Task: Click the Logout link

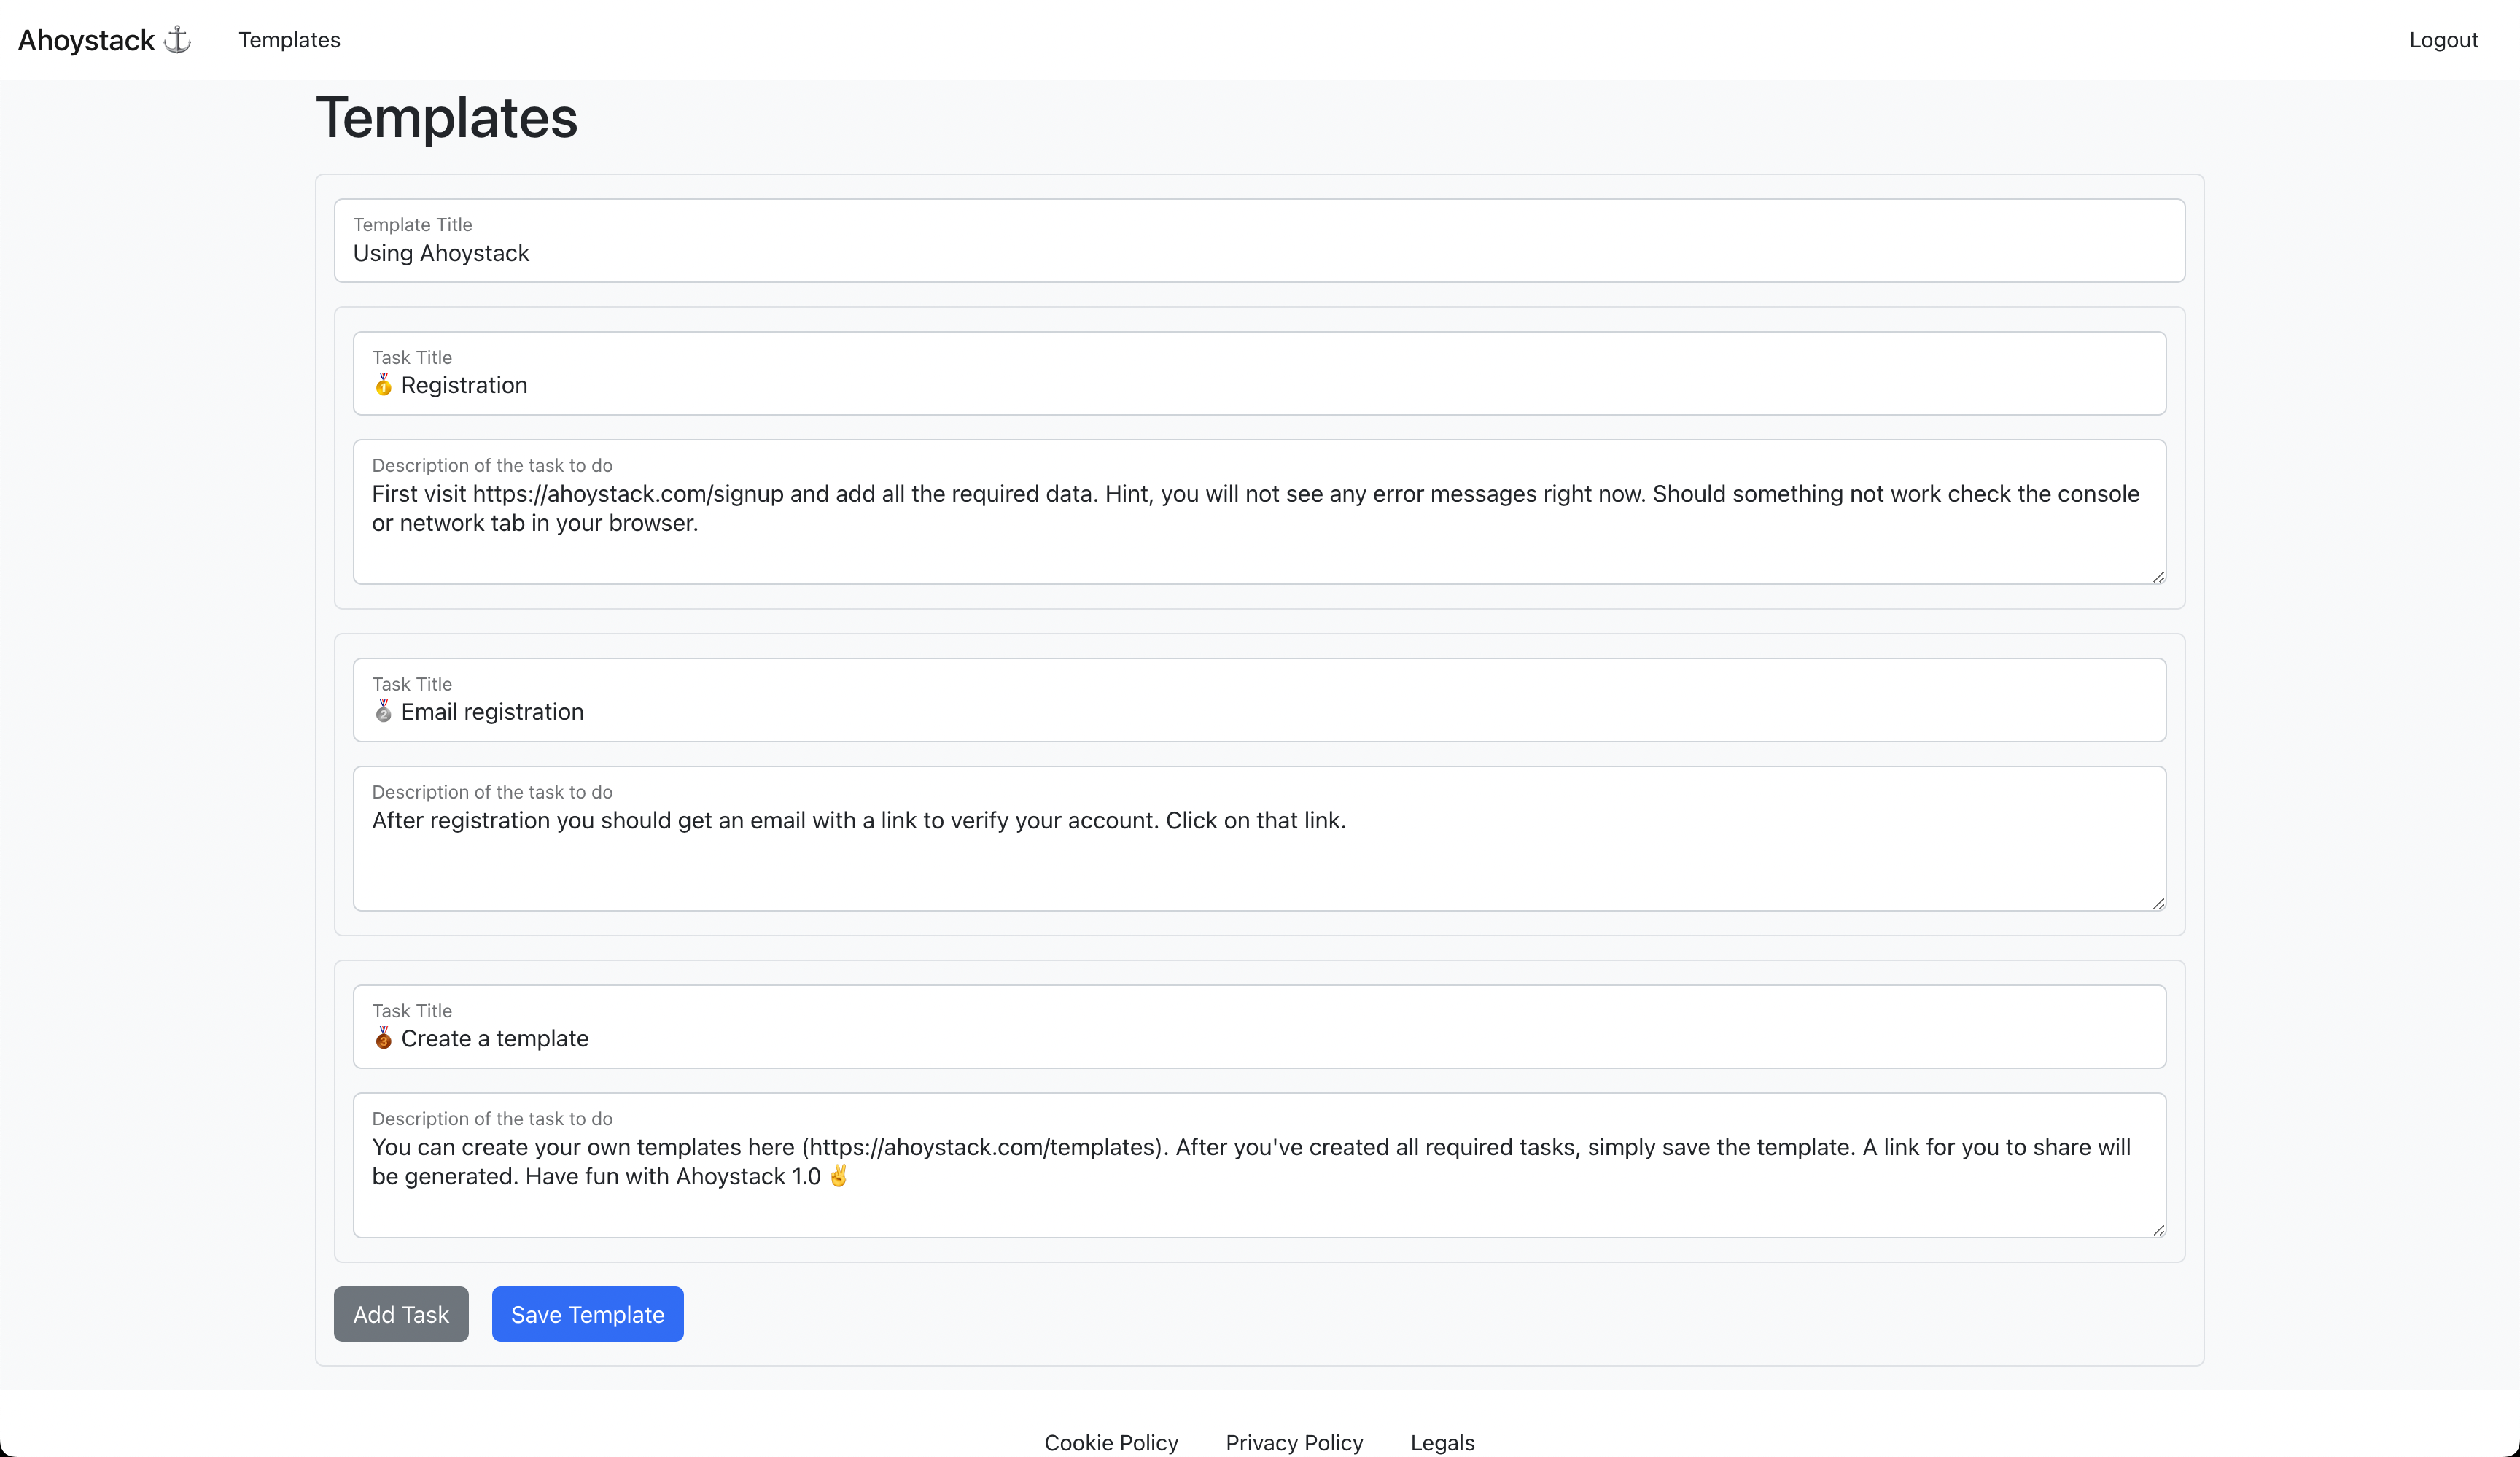Action: pyautogui.click(x=2443, y=40)
